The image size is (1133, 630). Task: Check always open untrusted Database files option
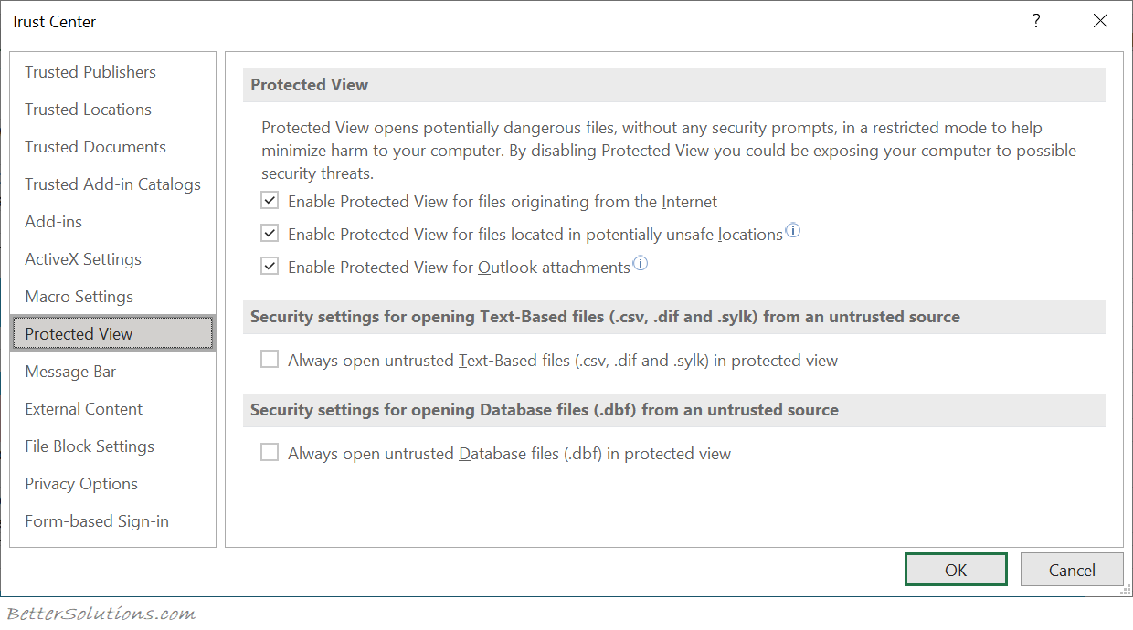point(270,453)
